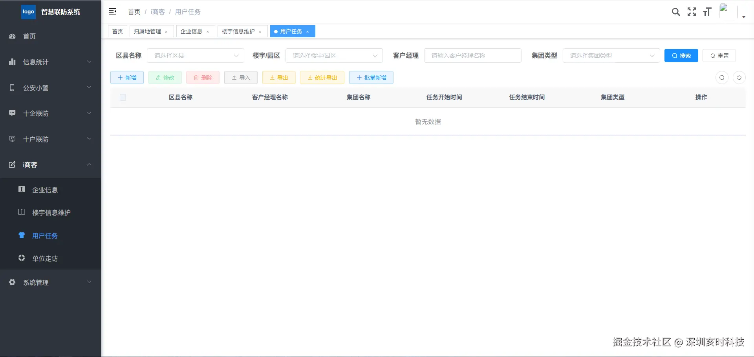This screenshot has height=357, width=754.
Task: Click the shirt icon beside 用户任务
Action: pos(22,235)
